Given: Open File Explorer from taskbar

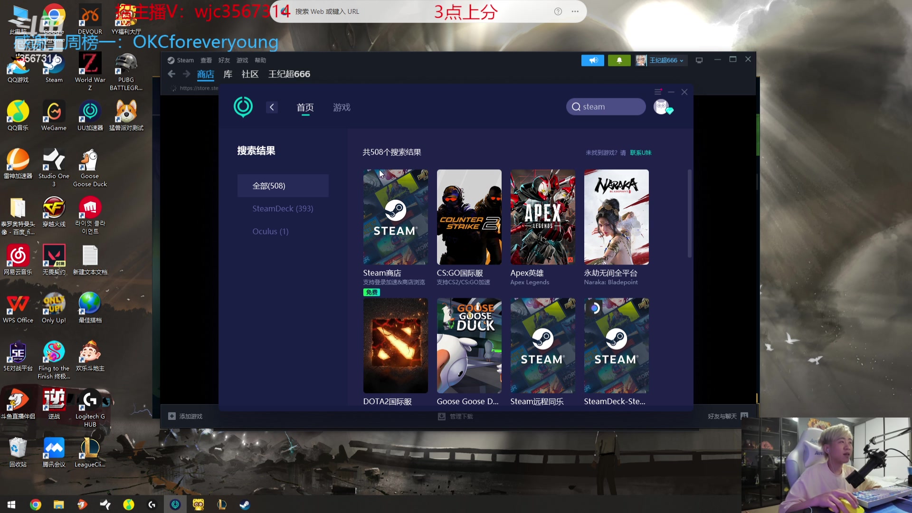Looking at the screenshot, I should 58,504.
